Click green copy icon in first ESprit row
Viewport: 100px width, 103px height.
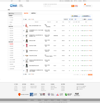coord(84,41)
